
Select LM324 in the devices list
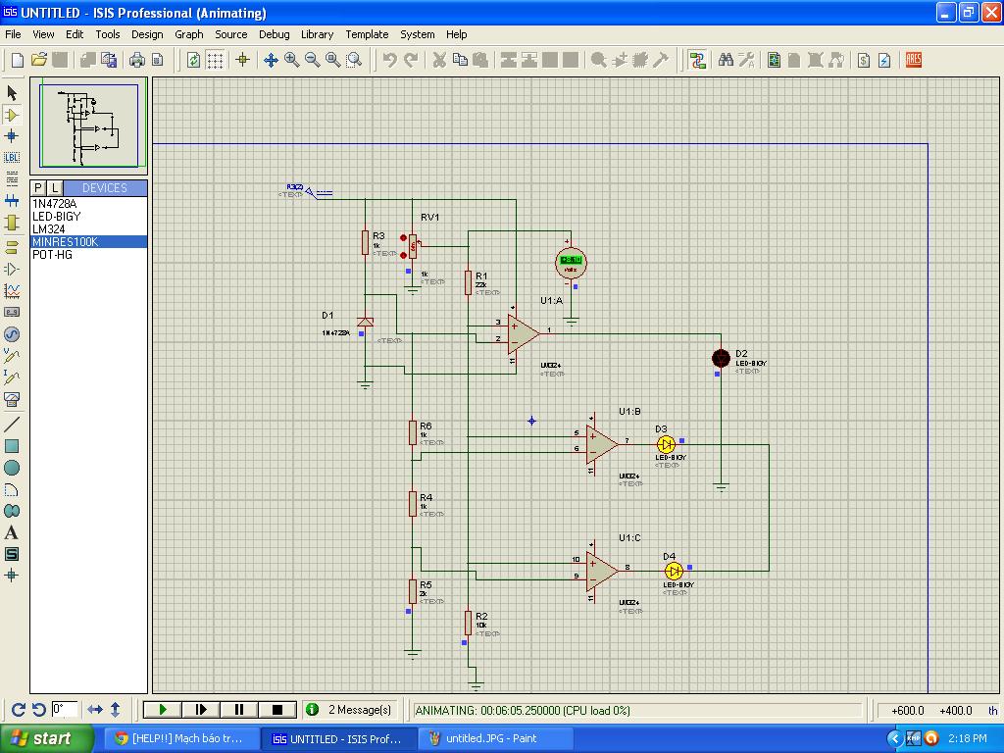(48, 229)
